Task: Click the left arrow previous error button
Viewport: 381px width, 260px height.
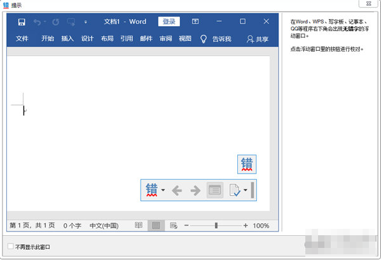Action: point(177,191)
